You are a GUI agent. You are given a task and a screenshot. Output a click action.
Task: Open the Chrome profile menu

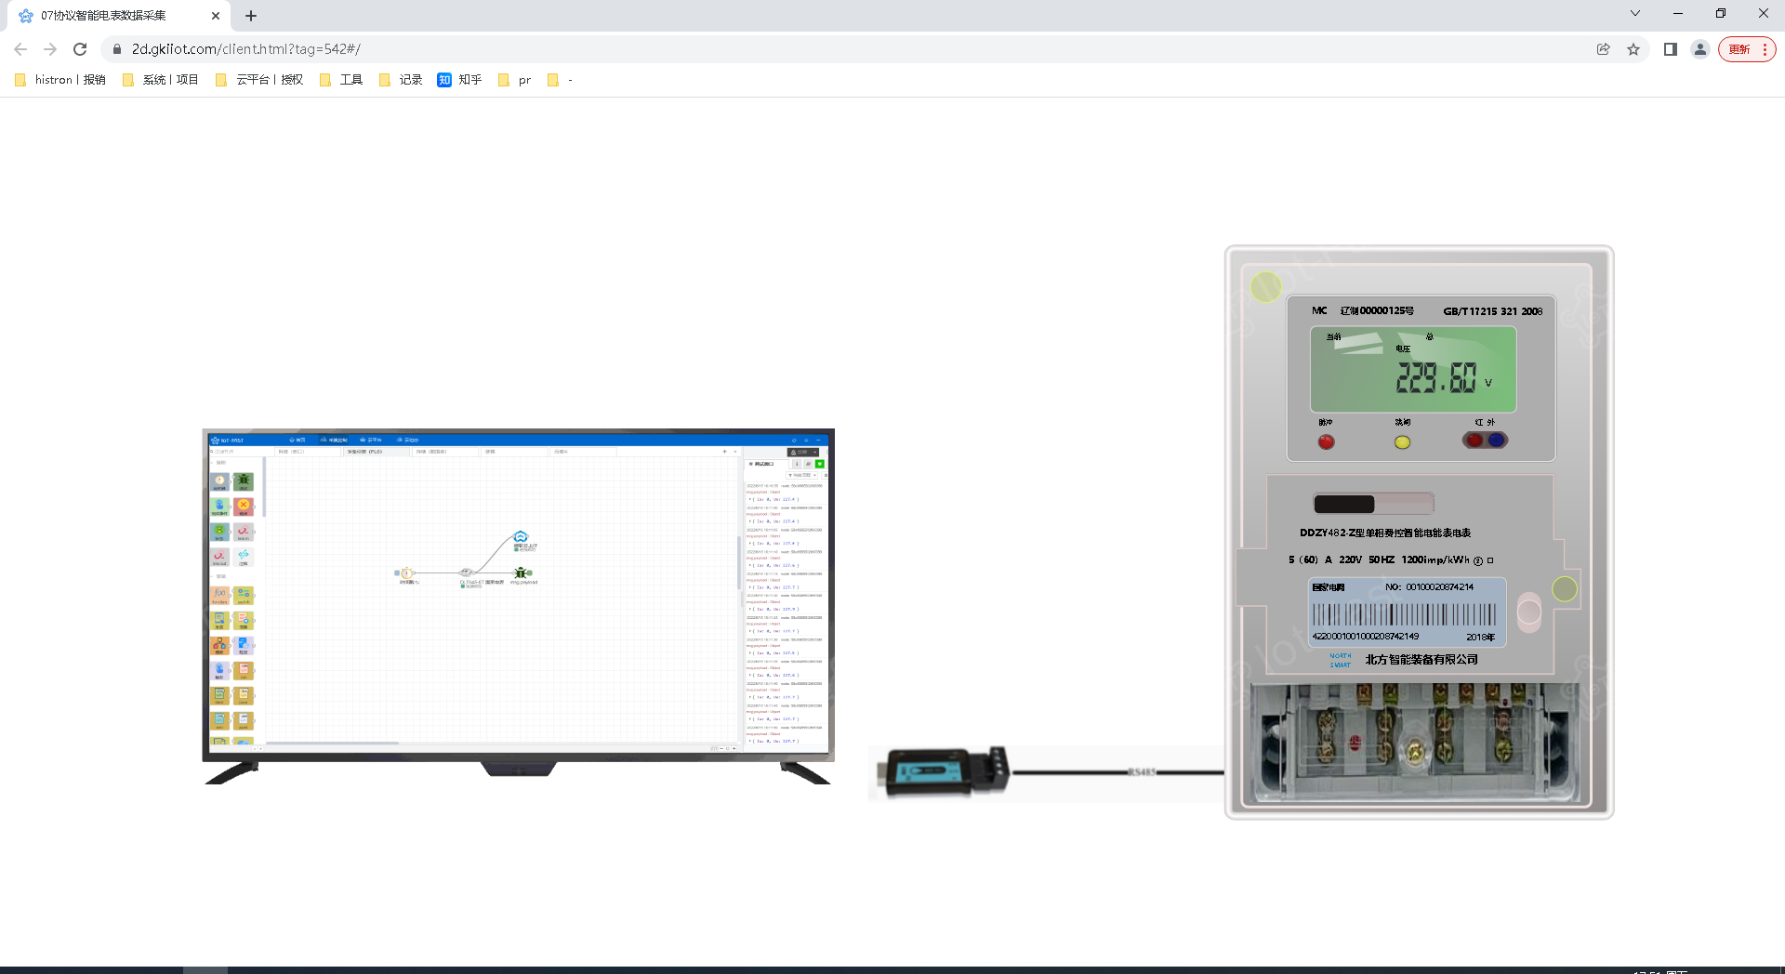(1700, 49)
